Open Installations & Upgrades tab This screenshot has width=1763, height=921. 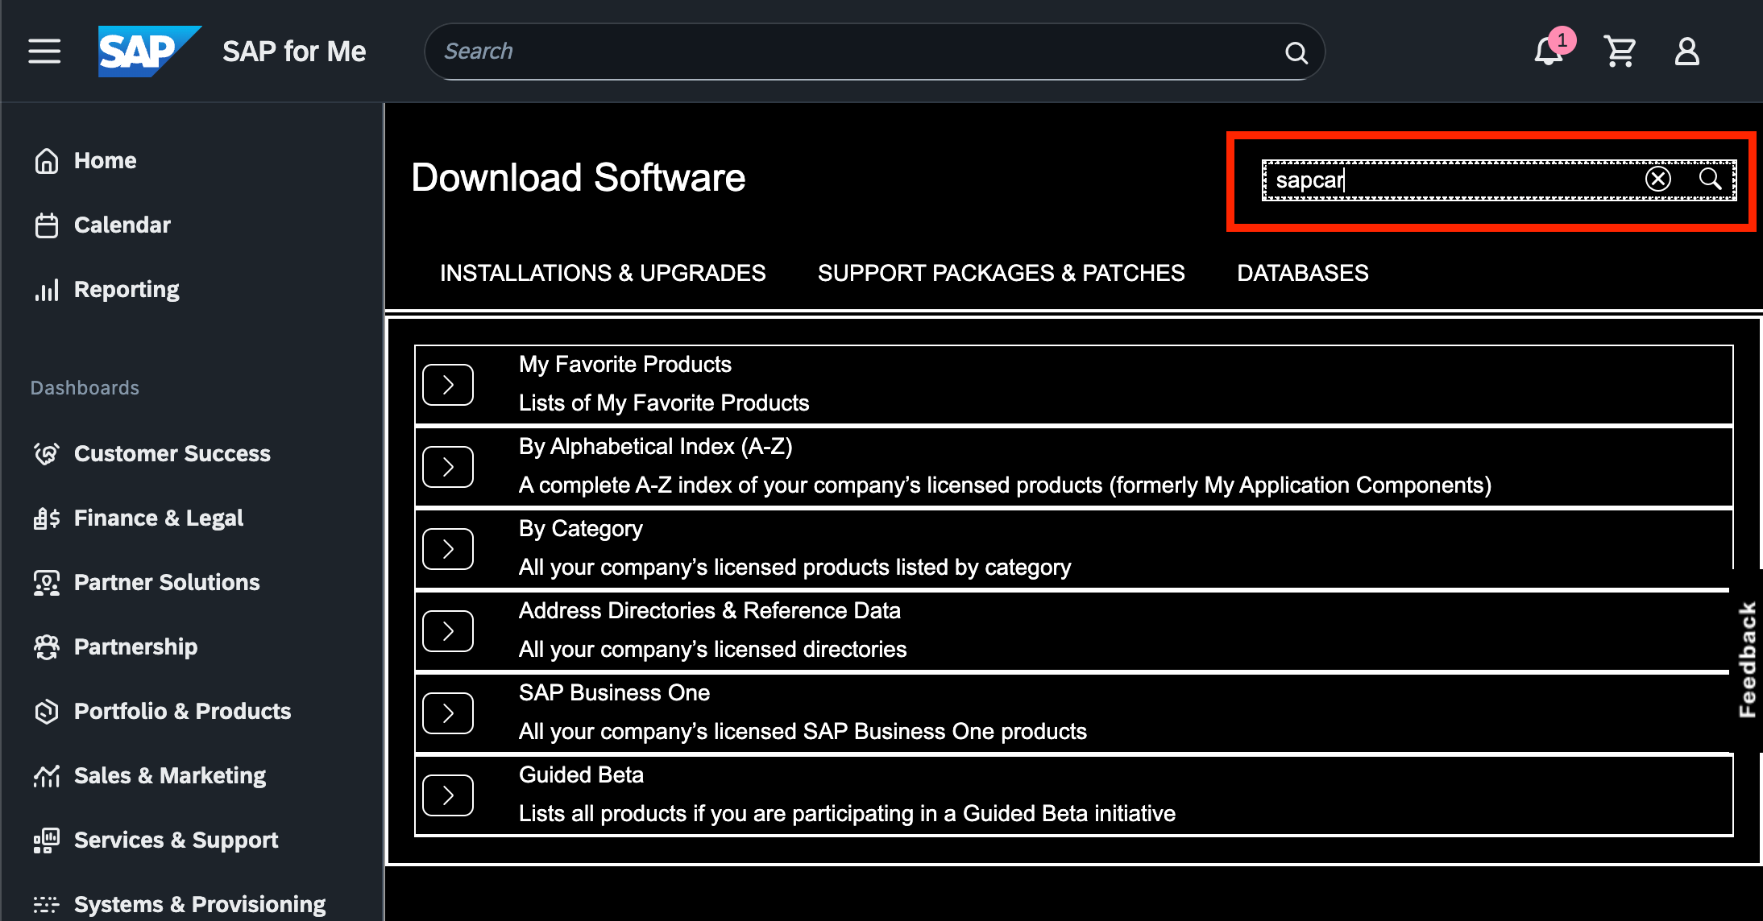(602, 273)
